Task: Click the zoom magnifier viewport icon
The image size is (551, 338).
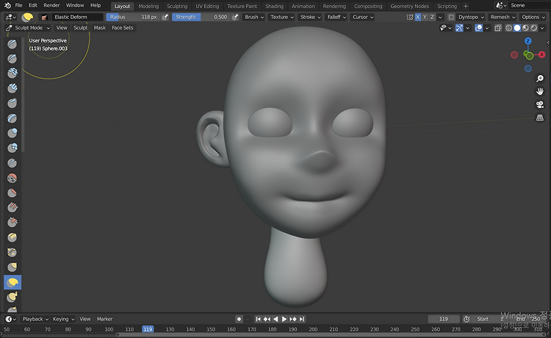Action: point(540,79)
